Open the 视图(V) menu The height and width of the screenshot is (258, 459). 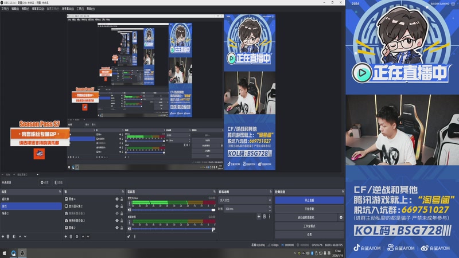click(25, 9)
